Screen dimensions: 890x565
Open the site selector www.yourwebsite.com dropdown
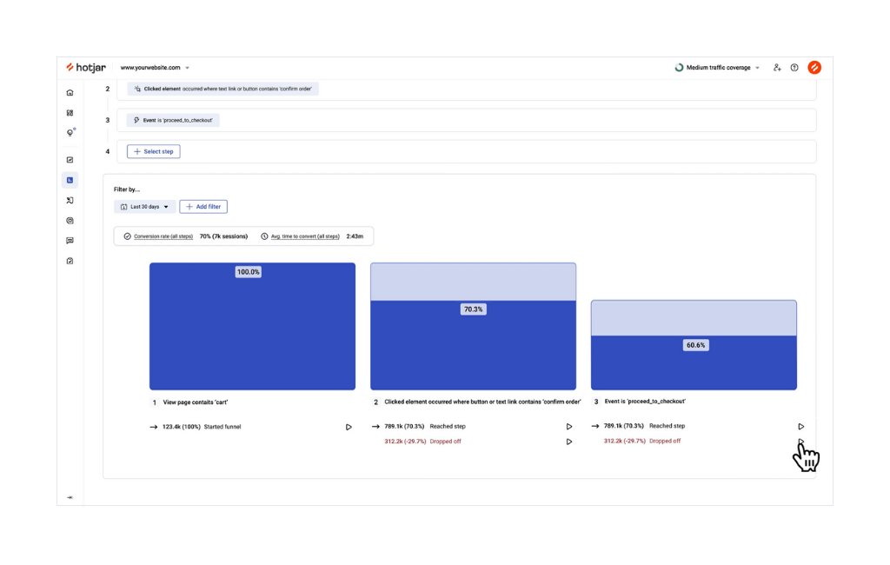pos(155,68)
